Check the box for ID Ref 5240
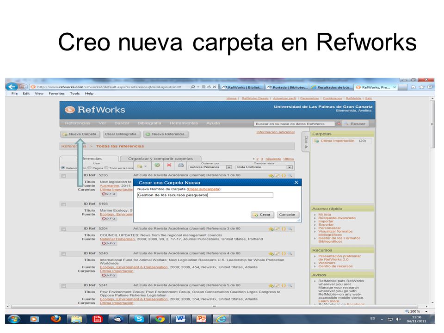Viewport: 444px width, 333px height. (63, 254)
